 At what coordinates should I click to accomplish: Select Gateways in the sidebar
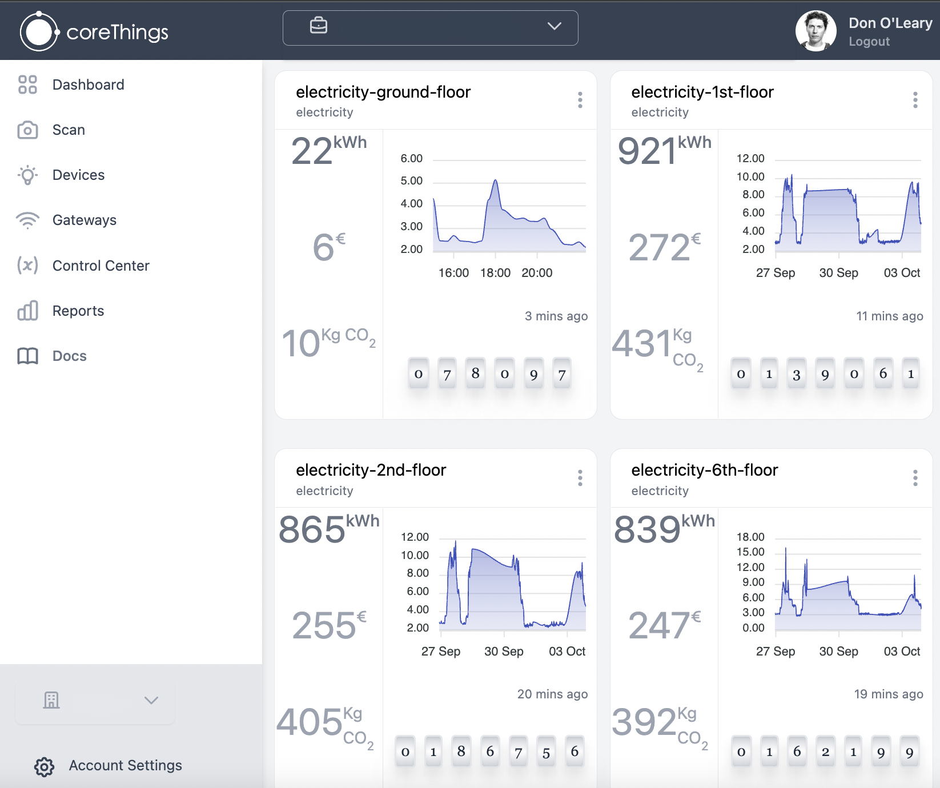pos(84,220)
